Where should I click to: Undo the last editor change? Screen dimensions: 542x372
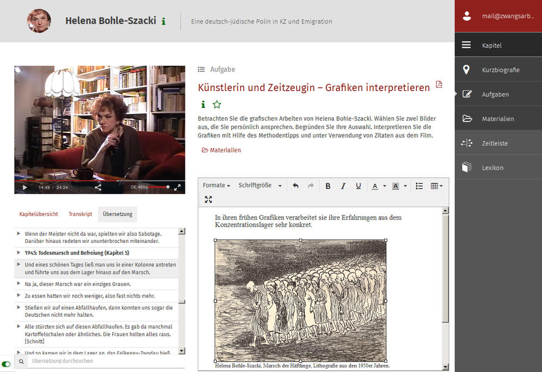click(295, 186)
